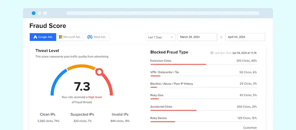Click the Microsoft Ads logo icon
Viewport: 296px width, 130px height.
61,37
